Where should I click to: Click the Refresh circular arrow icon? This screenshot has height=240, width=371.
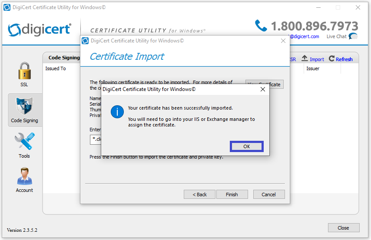pyautogui.click(x=331, y=58)
